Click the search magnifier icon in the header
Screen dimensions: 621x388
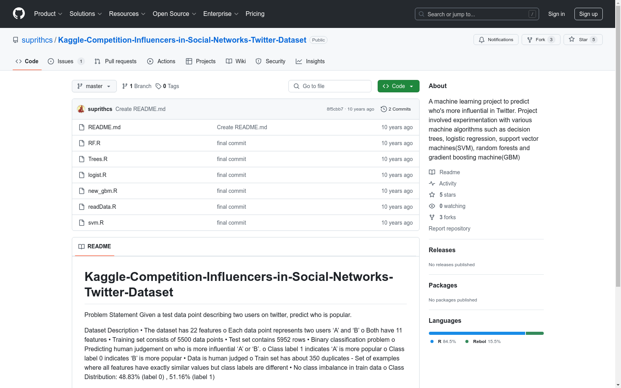click(422, 14)
